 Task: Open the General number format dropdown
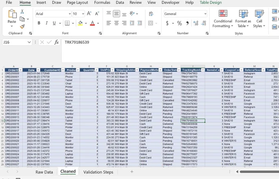coord(205,14)
